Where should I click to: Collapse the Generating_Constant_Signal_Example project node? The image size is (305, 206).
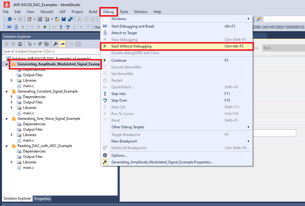pos(6,91)
